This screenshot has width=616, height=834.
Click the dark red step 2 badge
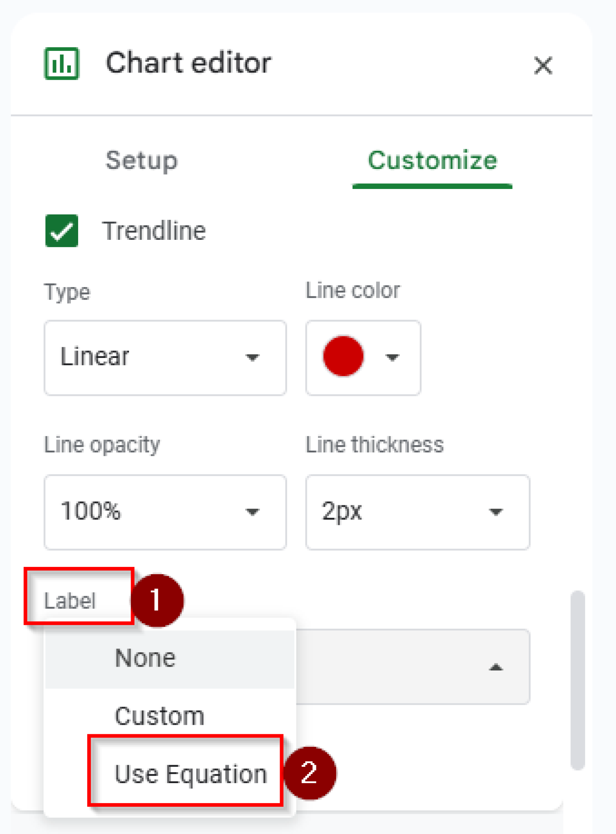click(x=310, y=773)
